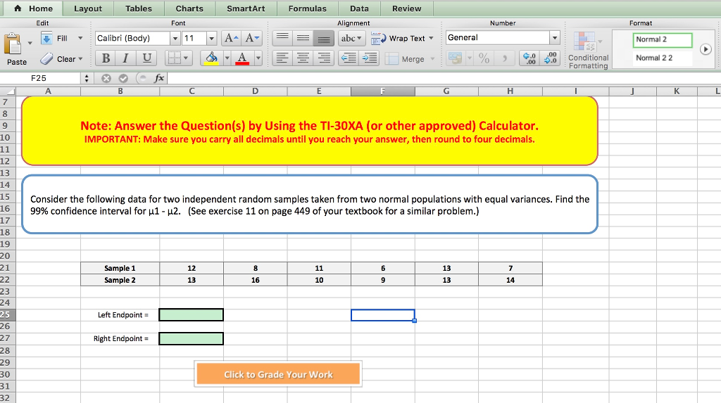The height and width of the screenshot is (403, 721).
Task: Click the red font color icon
Action: point(242,58)
